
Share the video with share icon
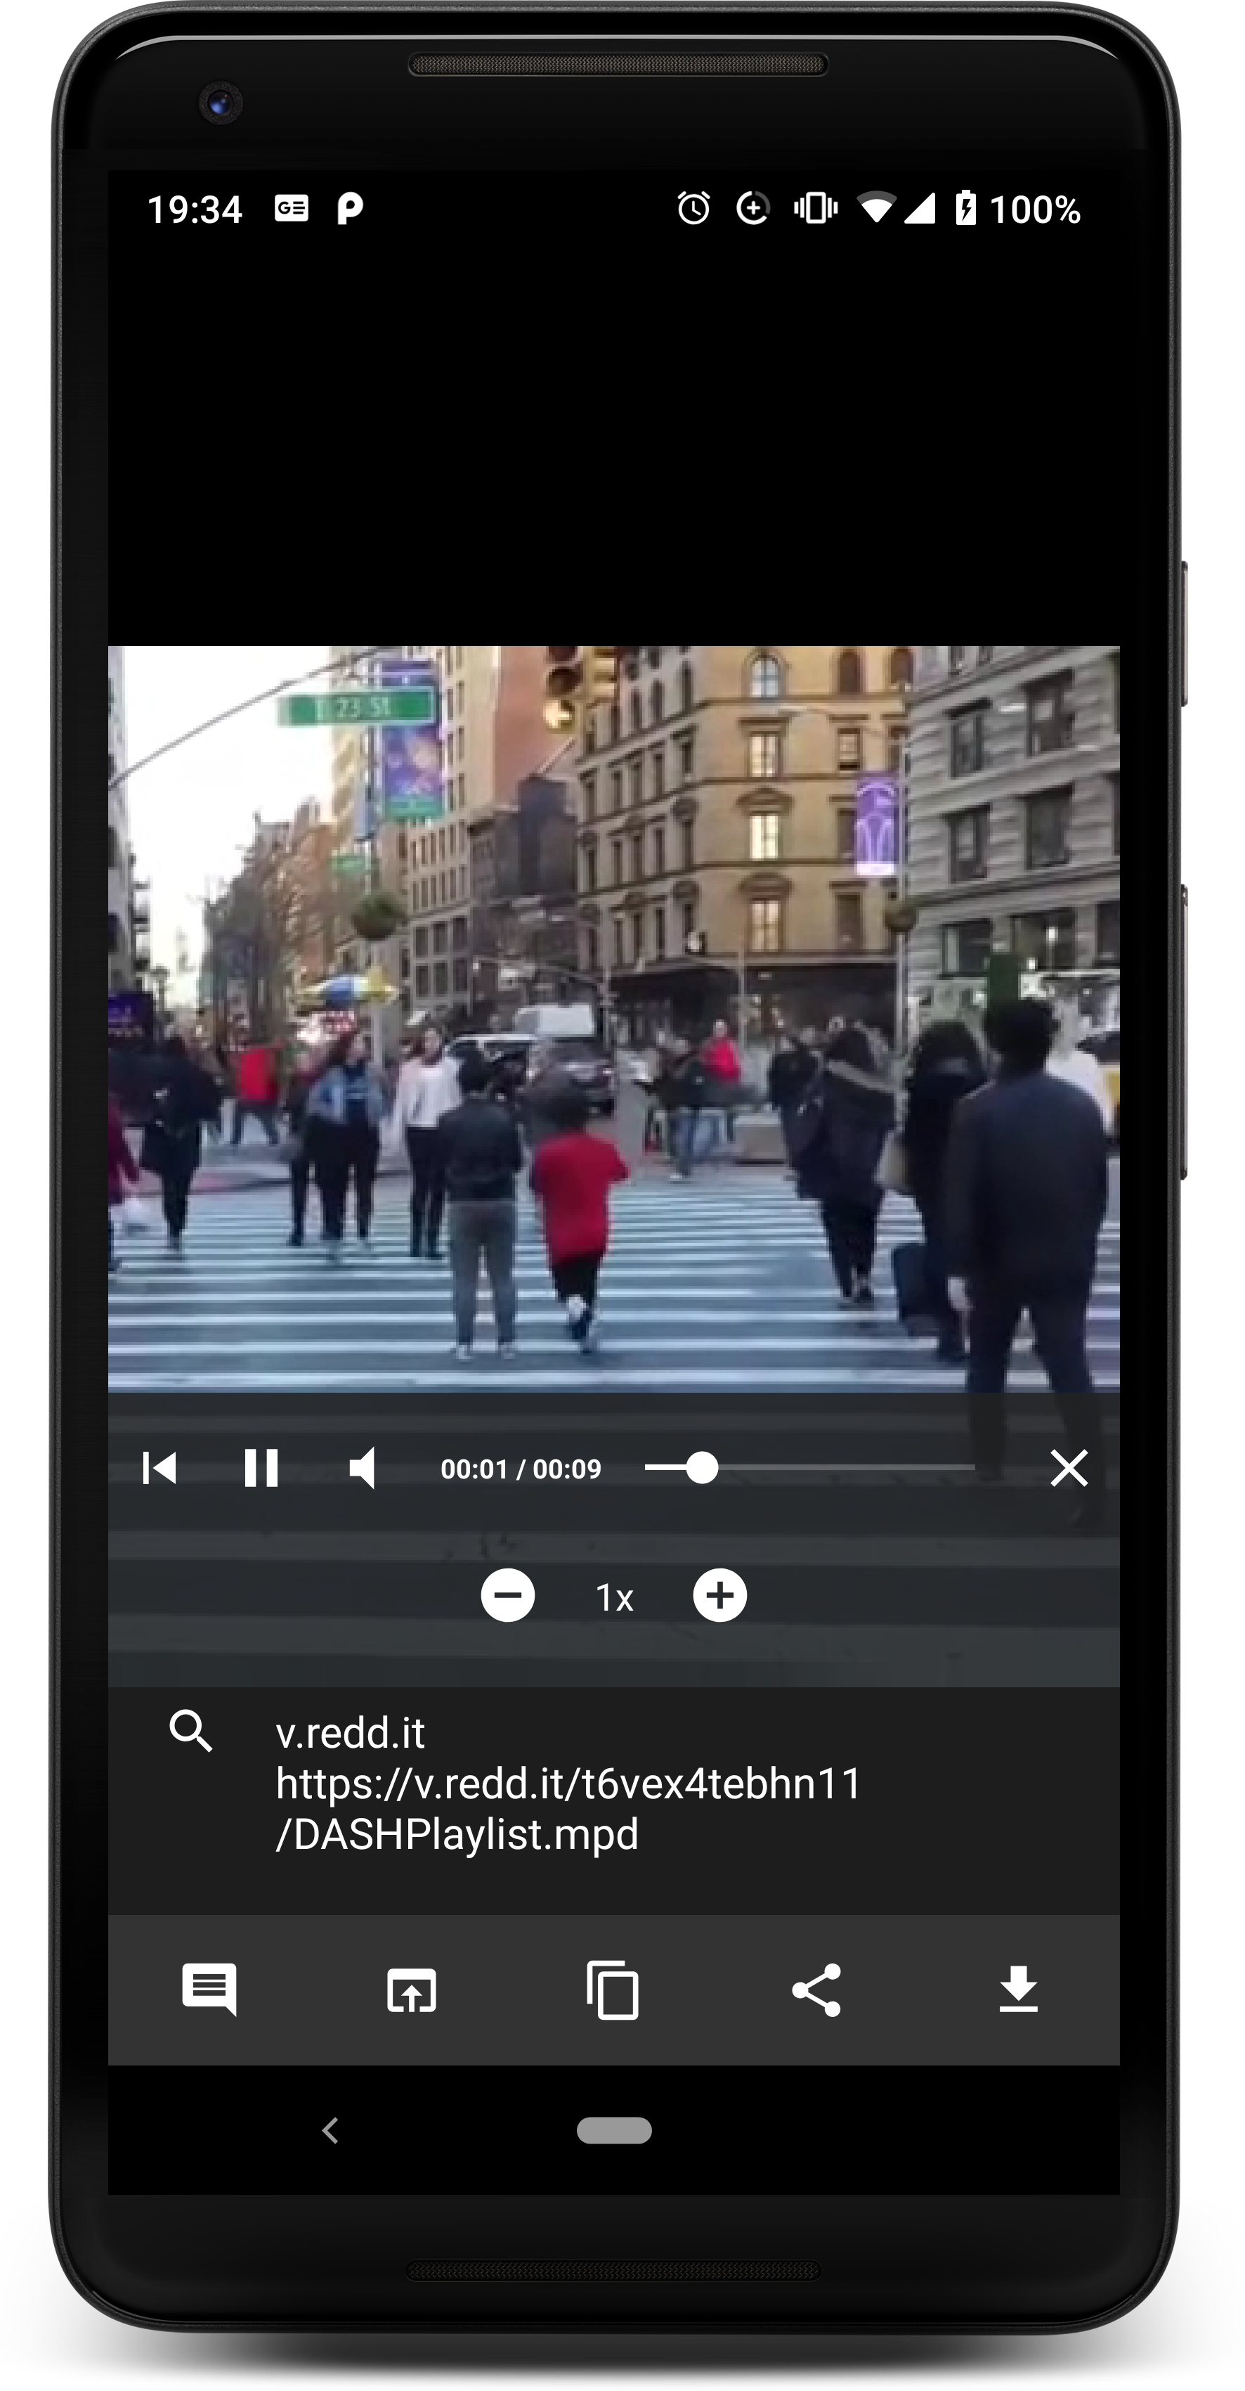(x=816, y=1990)
